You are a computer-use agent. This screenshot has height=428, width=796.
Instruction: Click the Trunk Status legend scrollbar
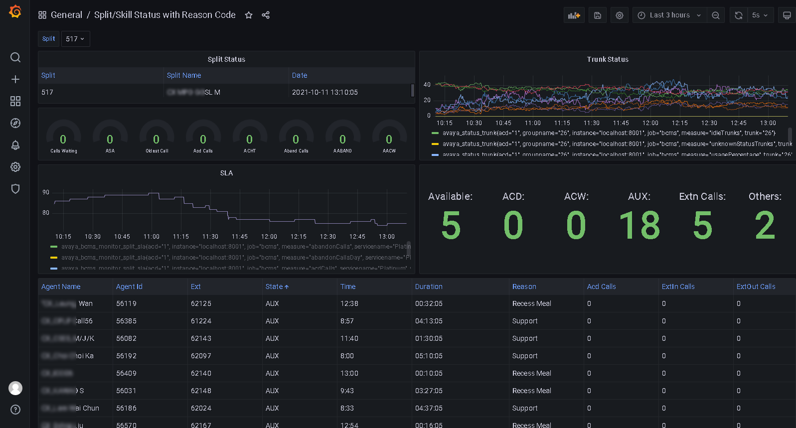pyautogui.click(x=790, y=135)
